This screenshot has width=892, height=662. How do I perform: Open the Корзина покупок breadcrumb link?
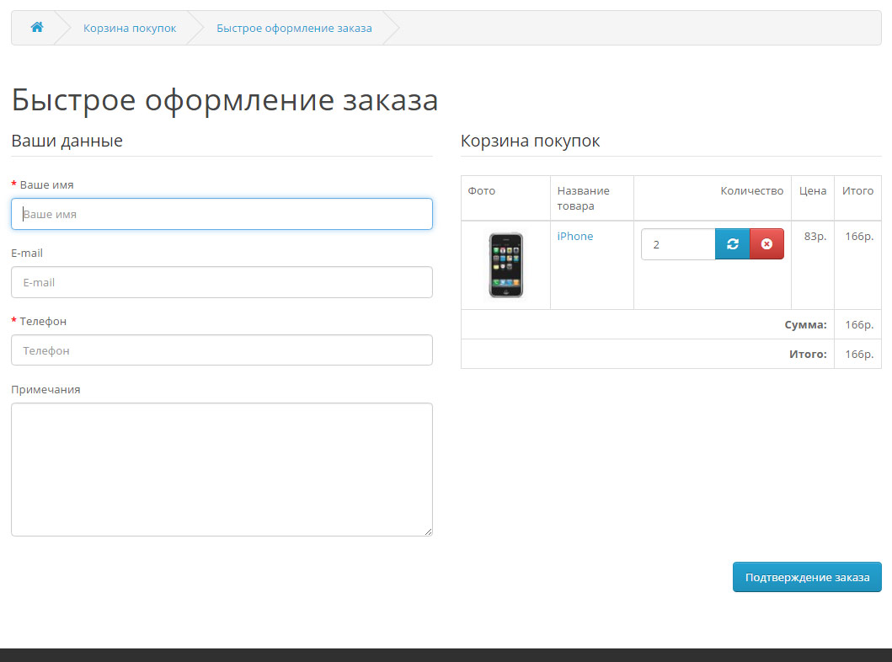point(130,28)
